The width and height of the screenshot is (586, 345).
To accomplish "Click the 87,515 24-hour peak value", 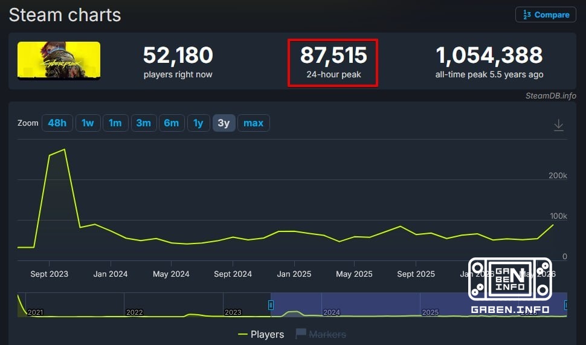I will coord(333,55).
